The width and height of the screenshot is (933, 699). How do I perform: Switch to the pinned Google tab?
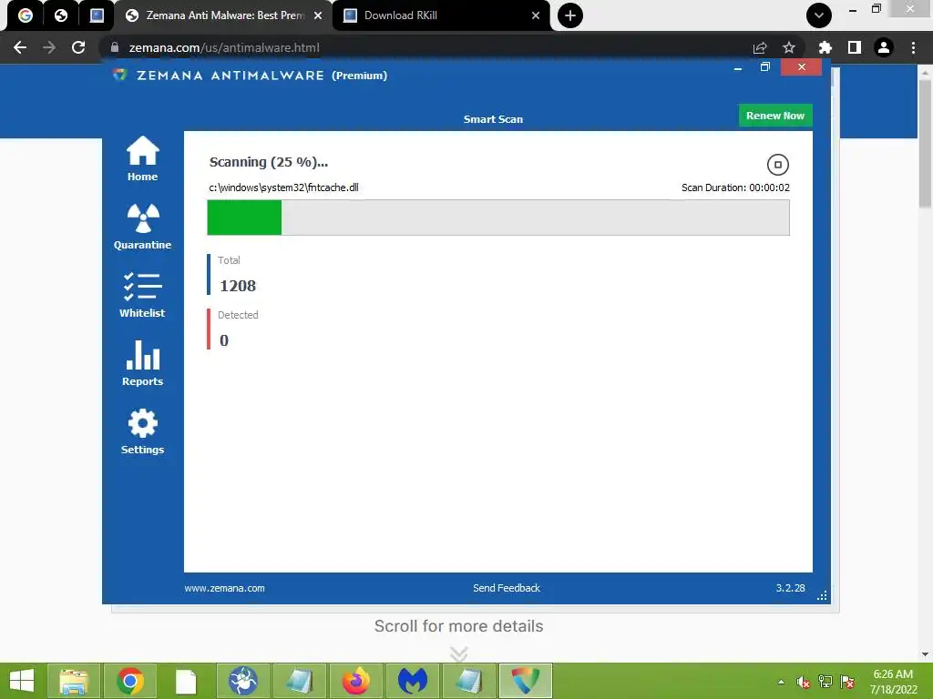[25, 15]
